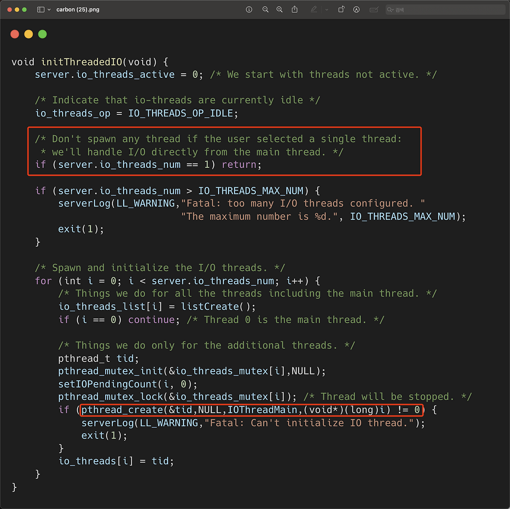Click string "Fatal: Can't initialize IO thread."
Screen dimensions: 510x509
309,423
